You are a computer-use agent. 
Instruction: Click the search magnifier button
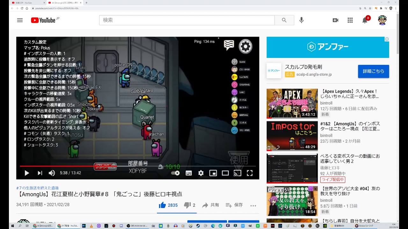point(284,20)
